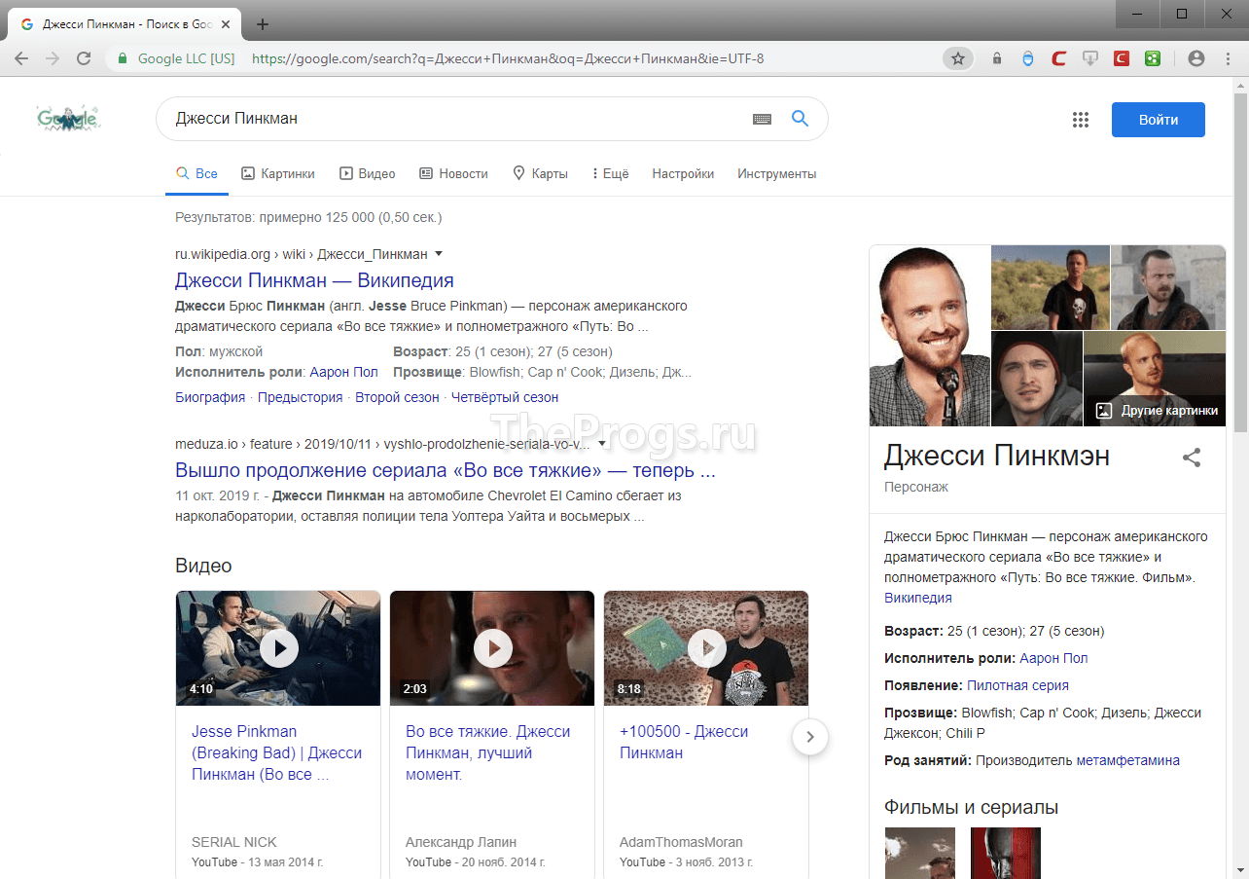Click the Фильмы и сериалы heading
This screenshot has height=879, width=1249.
click(971, 807)
